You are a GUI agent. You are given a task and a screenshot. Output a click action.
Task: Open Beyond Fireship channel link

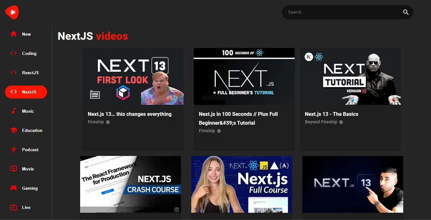tap(321, 122)
